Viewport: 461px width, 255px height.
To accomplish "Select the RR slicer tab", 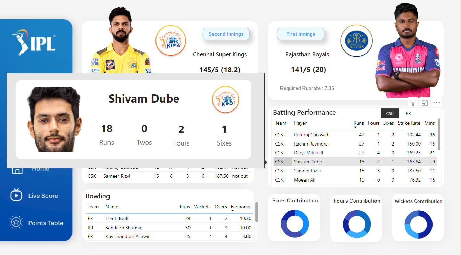I will [408, 113].
